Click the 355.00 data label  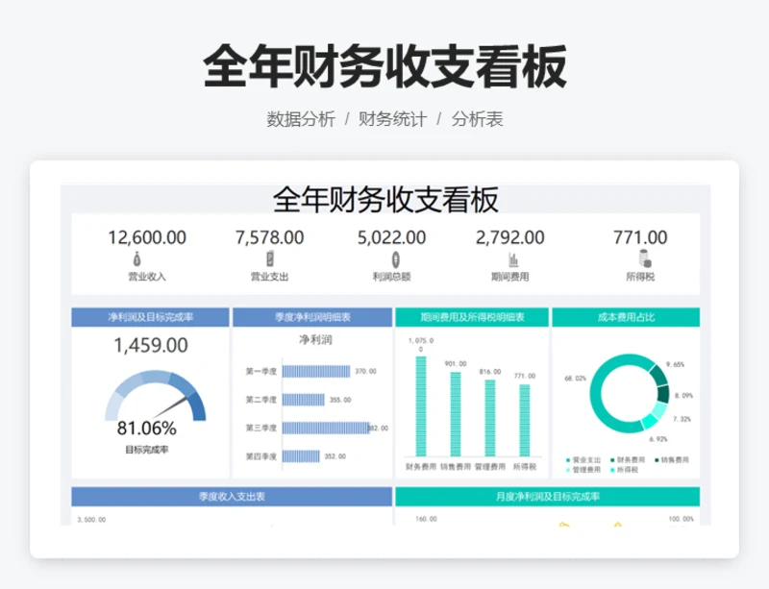pos(340,400)
